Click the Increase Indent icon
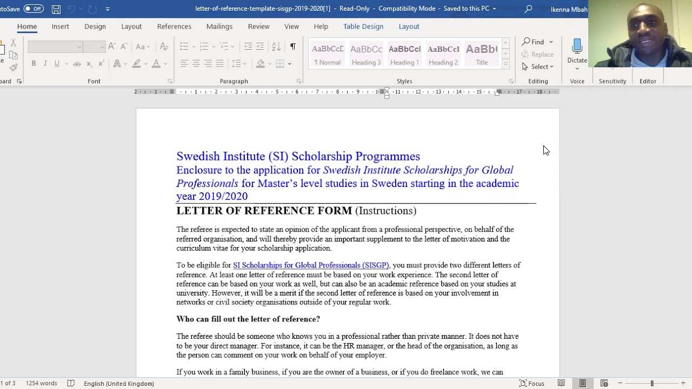 [260, 46]
